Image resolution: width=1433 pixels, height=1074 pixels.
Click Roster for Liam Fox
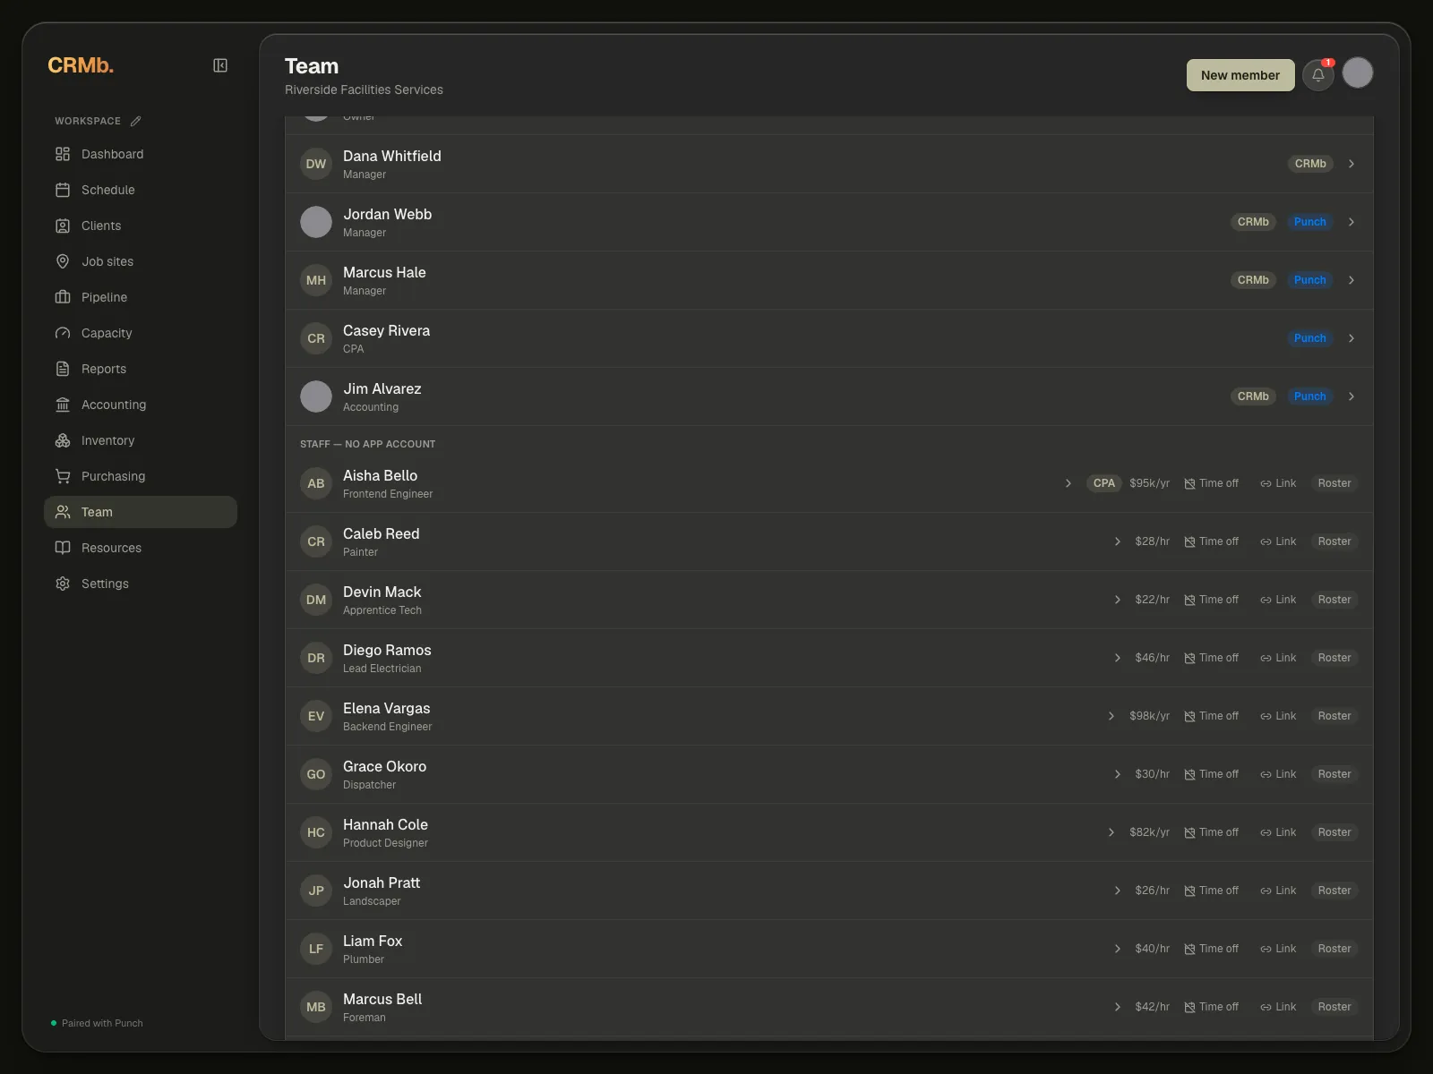(1334, 949)
